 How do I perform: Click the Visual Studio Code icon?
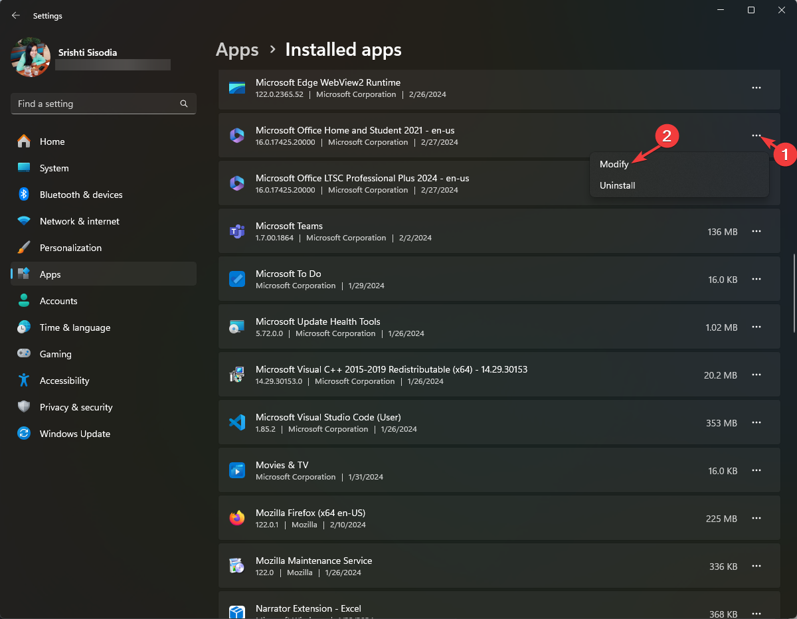237,422
